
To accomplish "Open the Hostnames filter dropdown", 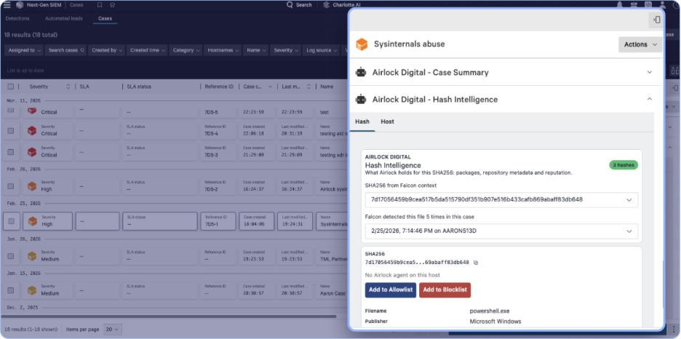I will (x=223, y=50).
